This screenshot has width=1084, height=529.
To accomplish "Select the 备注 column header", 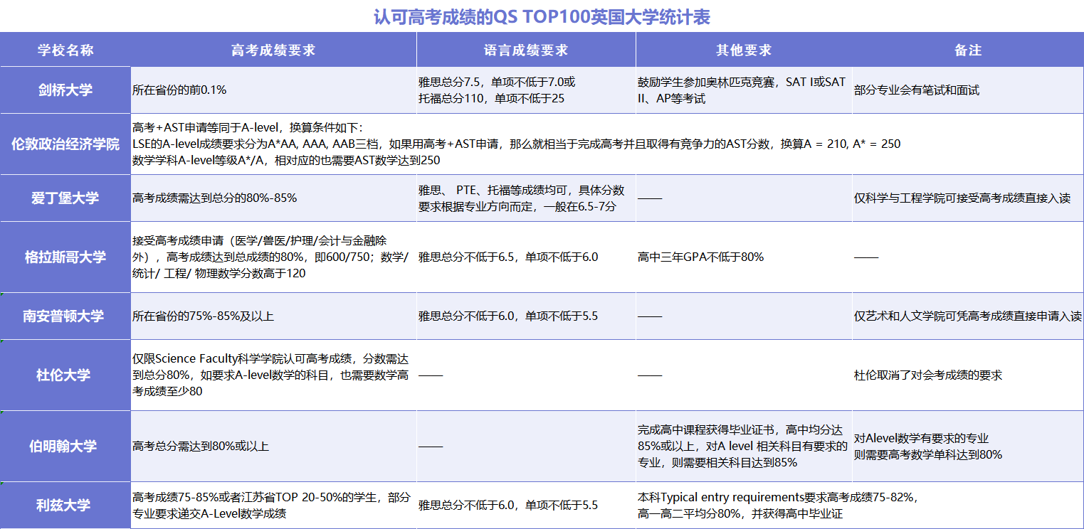I will (967, 50).
